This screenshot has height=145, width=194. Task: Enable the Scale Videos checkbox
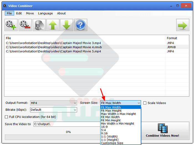pyautogui.click(x=145, y=103)
